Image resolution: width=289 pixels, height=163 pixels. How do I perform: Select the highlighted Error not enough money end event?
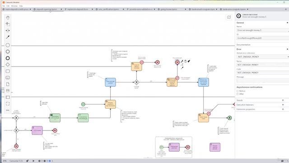[177, 62]
